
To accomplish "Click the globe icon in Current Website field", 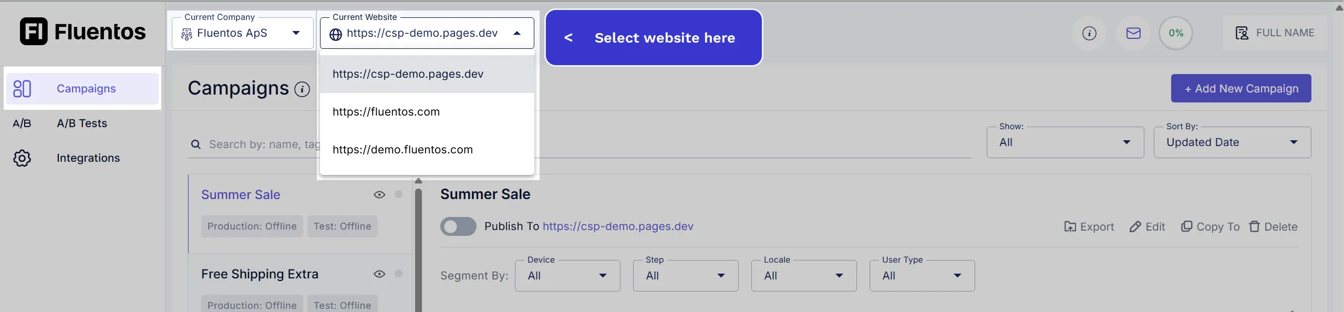I will pyautogui.click(x=336, y=34).
